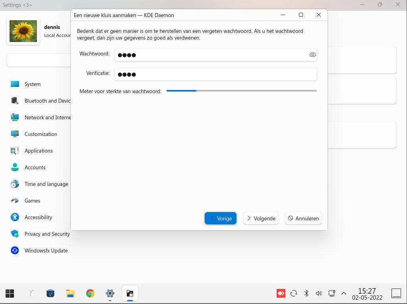Switch to Settings gear taskbar icon
407x304 pixels.
pyautogui.click(x=110, y=293)
